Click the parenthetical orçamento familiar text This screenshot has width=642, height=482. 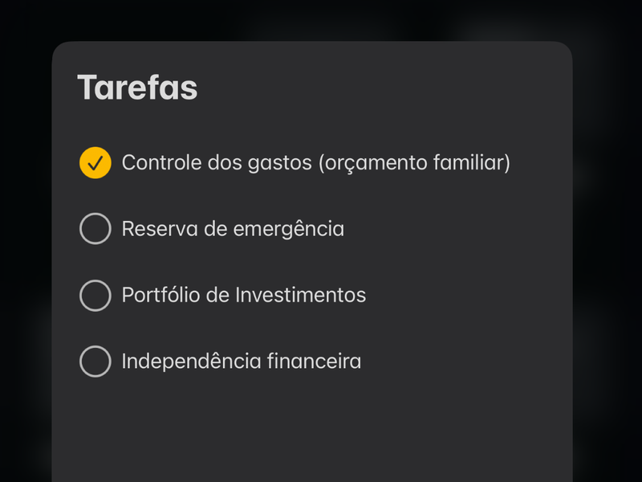coord(414,163)
